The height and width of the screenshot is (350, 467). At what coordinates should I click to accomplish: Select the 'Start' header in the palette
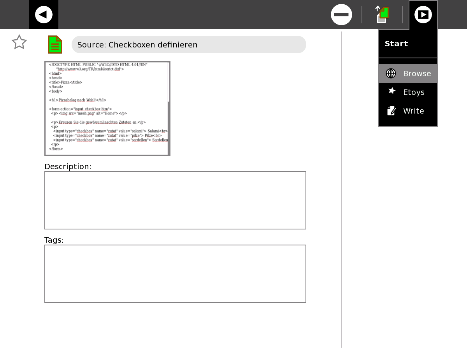click(x=396, y=44)
